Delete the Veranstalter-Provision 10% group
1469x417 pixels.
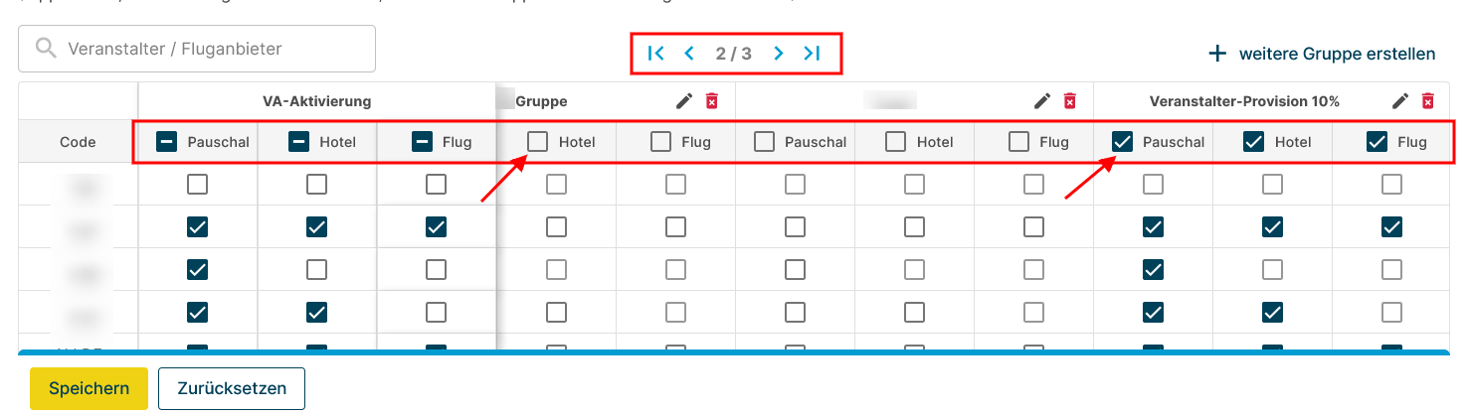click(1427, 100)
